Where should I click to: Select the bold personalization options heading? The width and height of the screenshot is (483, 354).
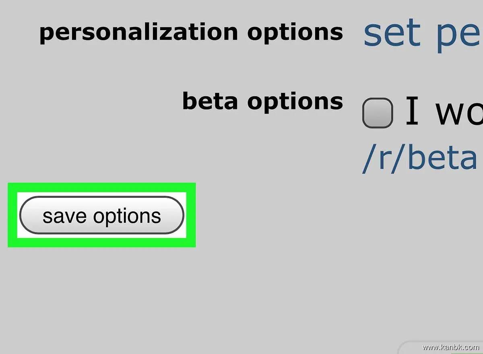point(191,32)
